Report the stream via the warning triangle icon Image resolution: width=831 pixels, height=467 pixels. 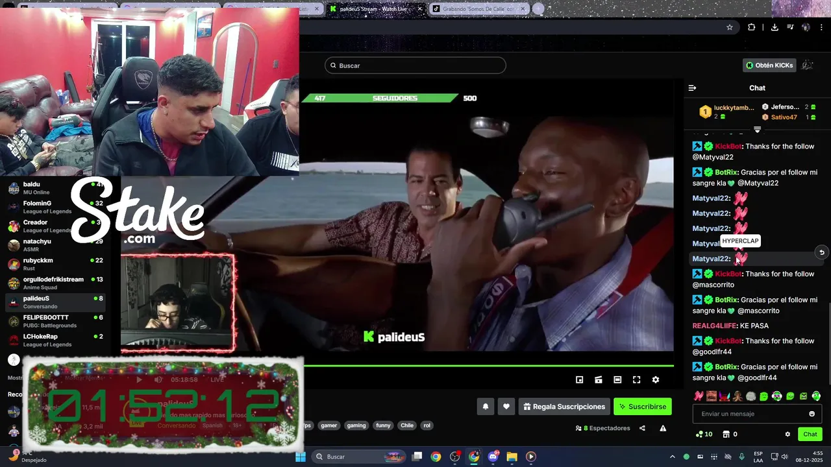pos(663,428)
